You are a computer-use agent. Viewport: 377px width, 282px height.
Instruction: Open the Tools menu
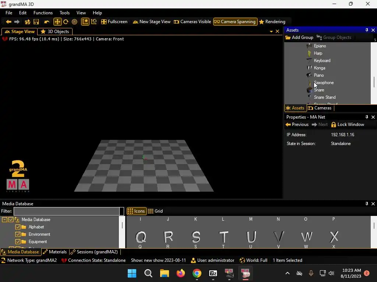(x=64, y=13)
